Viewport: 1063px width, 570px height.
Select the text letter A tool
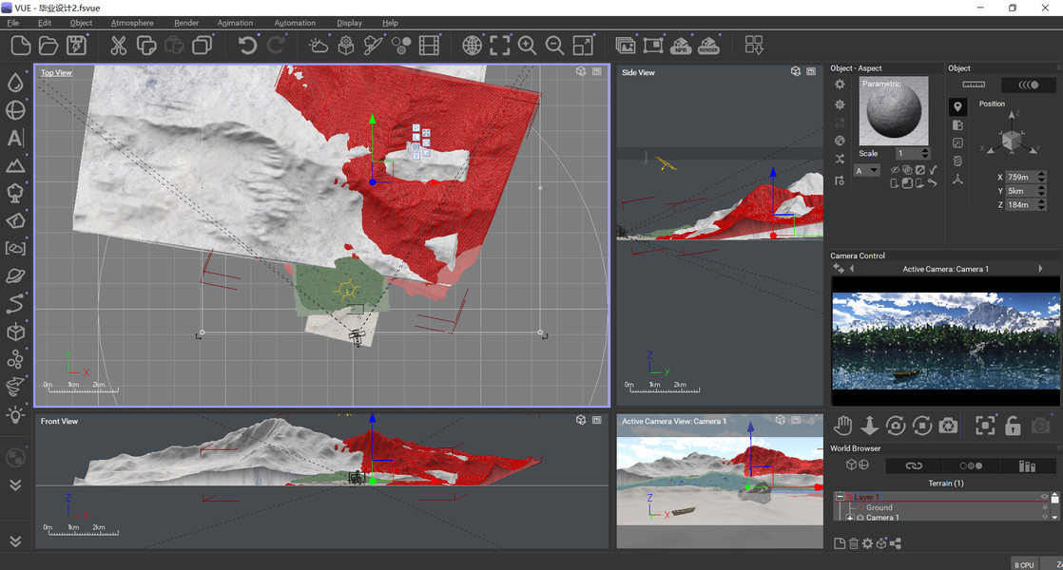[x=15, y=138]
